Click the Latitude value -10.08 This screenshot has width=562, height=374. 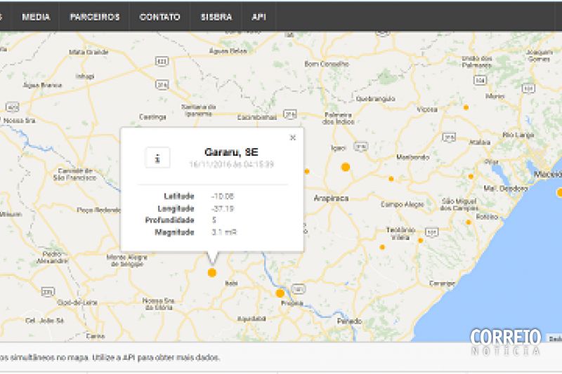(222, 196)
